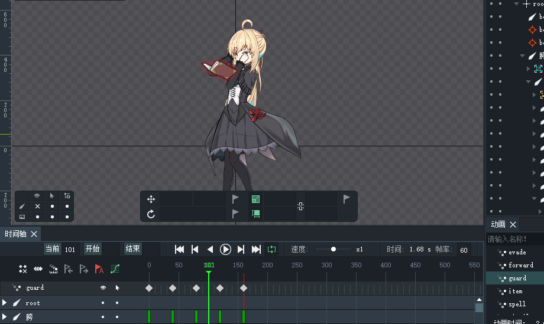The width and height of the screenshot is (544, 324).
Task: Click frame 200 on the timeline ruler
Action: [267, 265]
